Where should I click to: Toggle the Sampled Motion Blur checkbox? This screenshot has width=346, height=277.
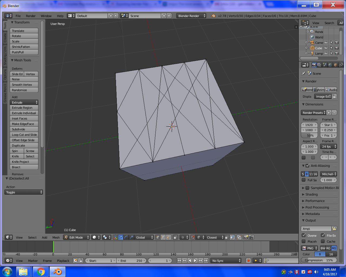click(307, 188)
